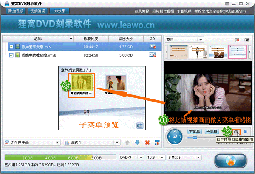Click the 1.77 GB output size cell
This screenshot has height=174, width=255.
(x=126, y=47)
